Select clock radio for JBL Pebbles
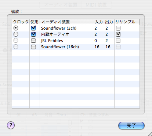The image size is (152, 136). (x=16, y=41)
